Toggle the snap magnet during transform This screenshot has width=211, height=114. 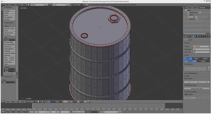click(78, 102)
